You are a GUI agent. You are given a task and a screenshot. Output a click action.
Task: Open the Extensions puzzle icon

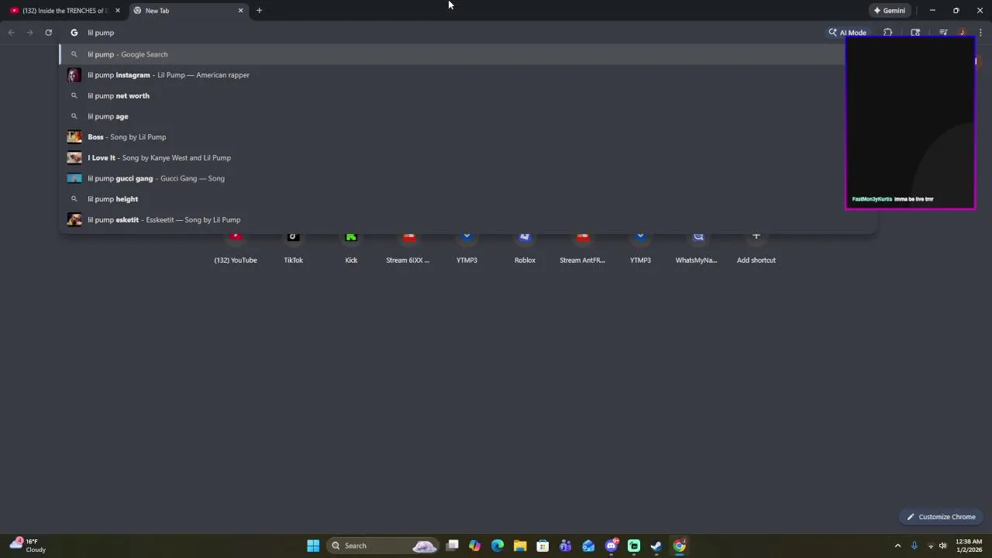[x=888, y=33]
